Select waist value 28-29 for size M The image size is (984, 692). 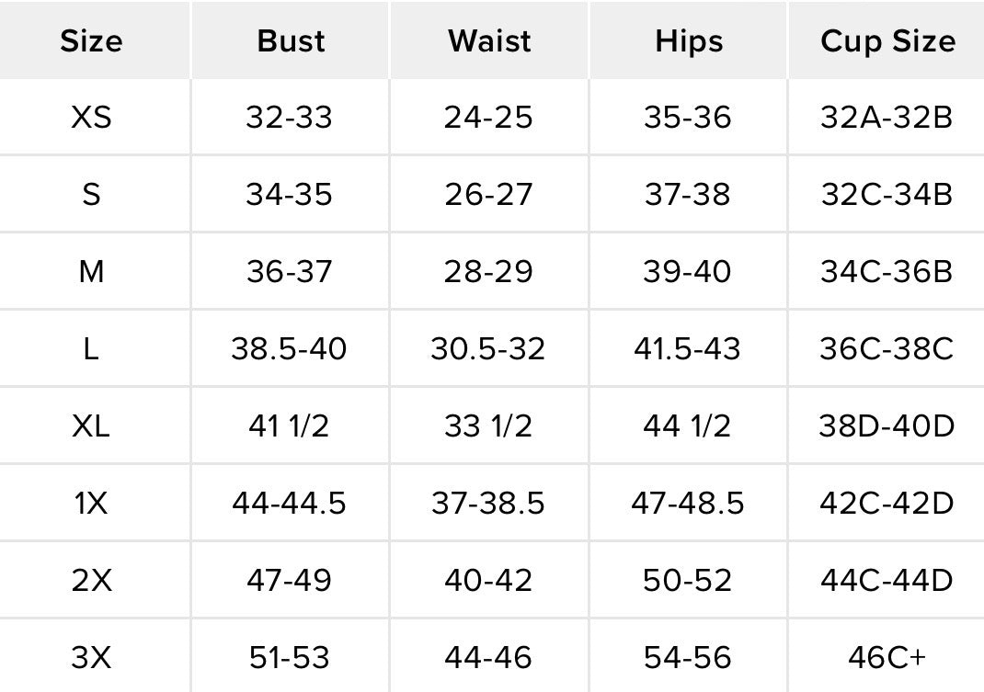(x=488, y=272)
